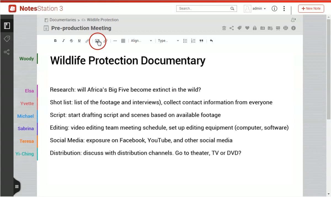Create a note with New Note button

click(x=311, y=9)
